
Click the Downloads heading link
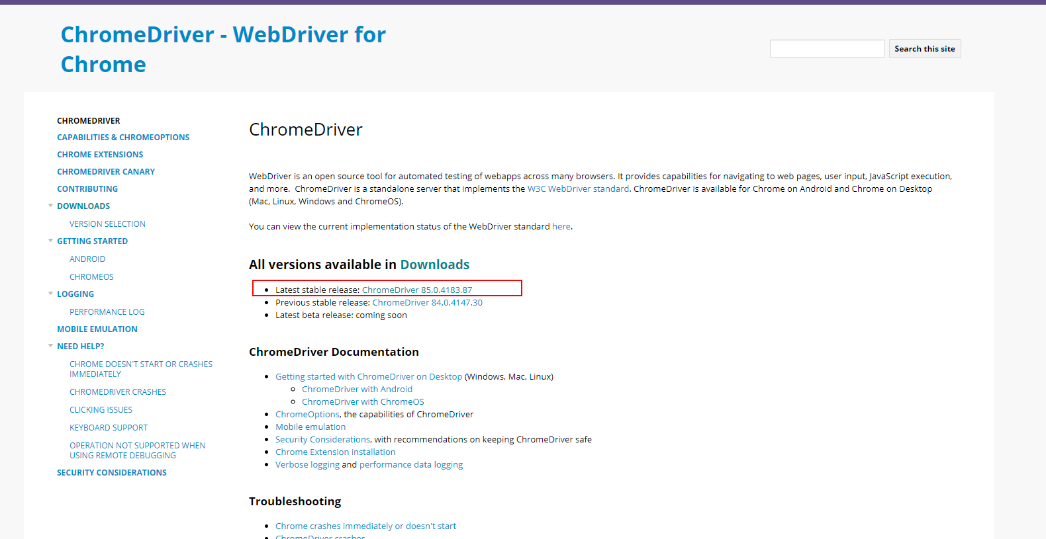click(x=434, y=265)
